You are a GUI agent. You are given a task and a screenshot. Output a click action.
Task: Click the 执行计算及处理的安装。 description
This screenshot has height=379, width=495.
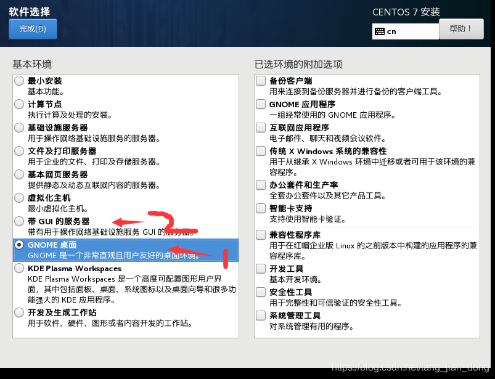[x=70, y=115]
